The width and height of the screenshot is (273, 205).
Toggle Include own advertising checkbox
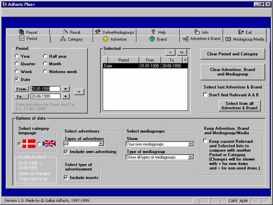[x=66, y=152]
